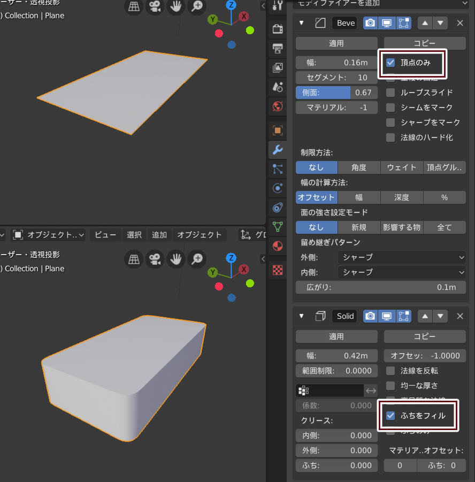Move the Bevel modifier up
Image resolution: width=475 pixels, height=482 pixels.
[425, 23]
